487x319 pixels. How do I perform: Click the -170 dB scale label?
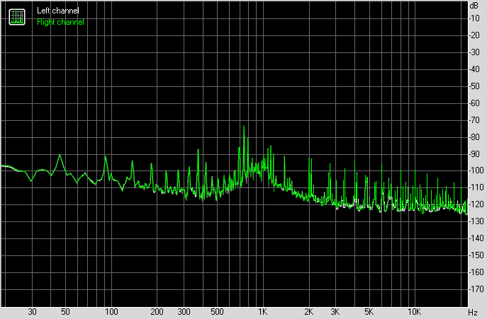(x=476, y=289)
